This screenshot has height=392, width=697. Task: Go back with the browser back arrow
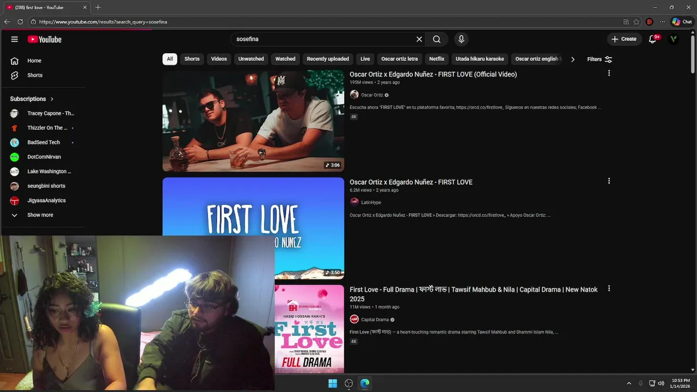pyautogui.click(x=7, y=22)
